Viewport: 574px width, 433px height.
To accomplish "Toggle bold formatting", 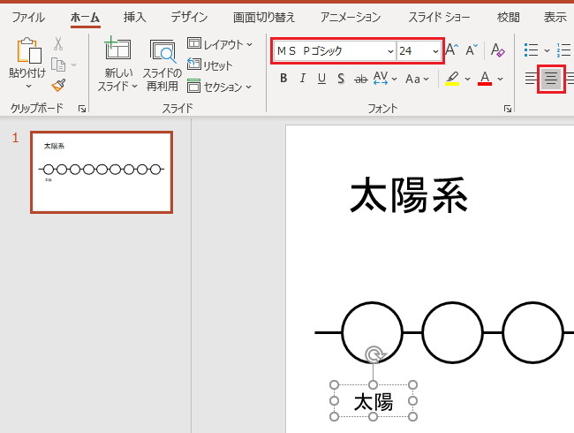I will point(283,78).
